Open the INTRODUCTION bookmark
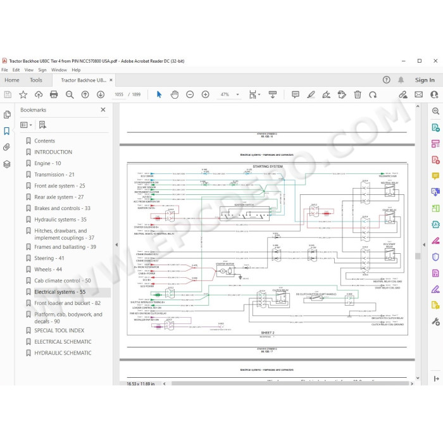The image size is (443, 443). click(53, 152)
